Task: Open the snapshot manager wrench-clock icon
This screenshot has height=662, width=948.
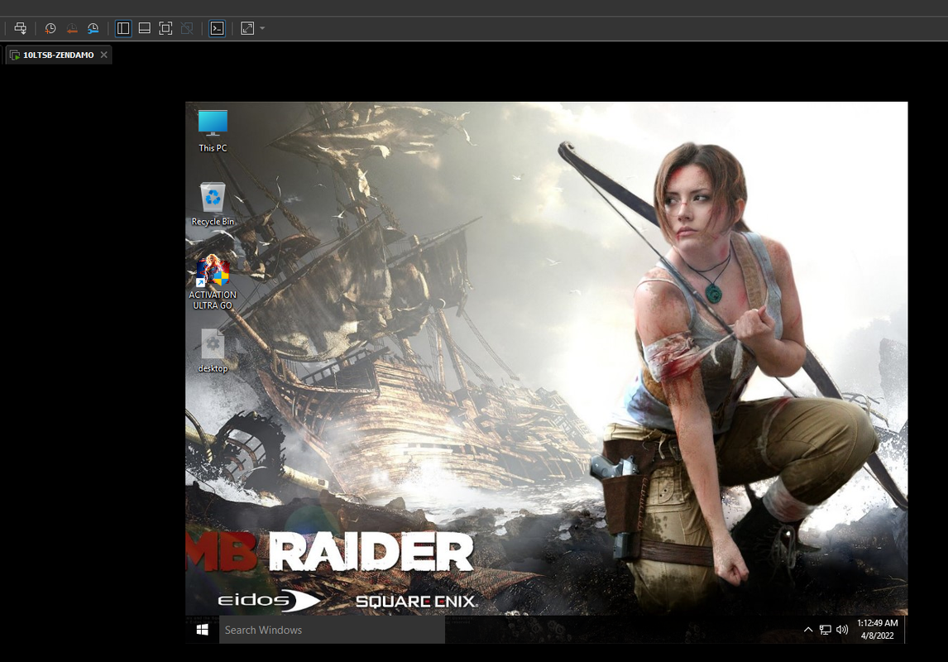Action: tap(93, 28)
